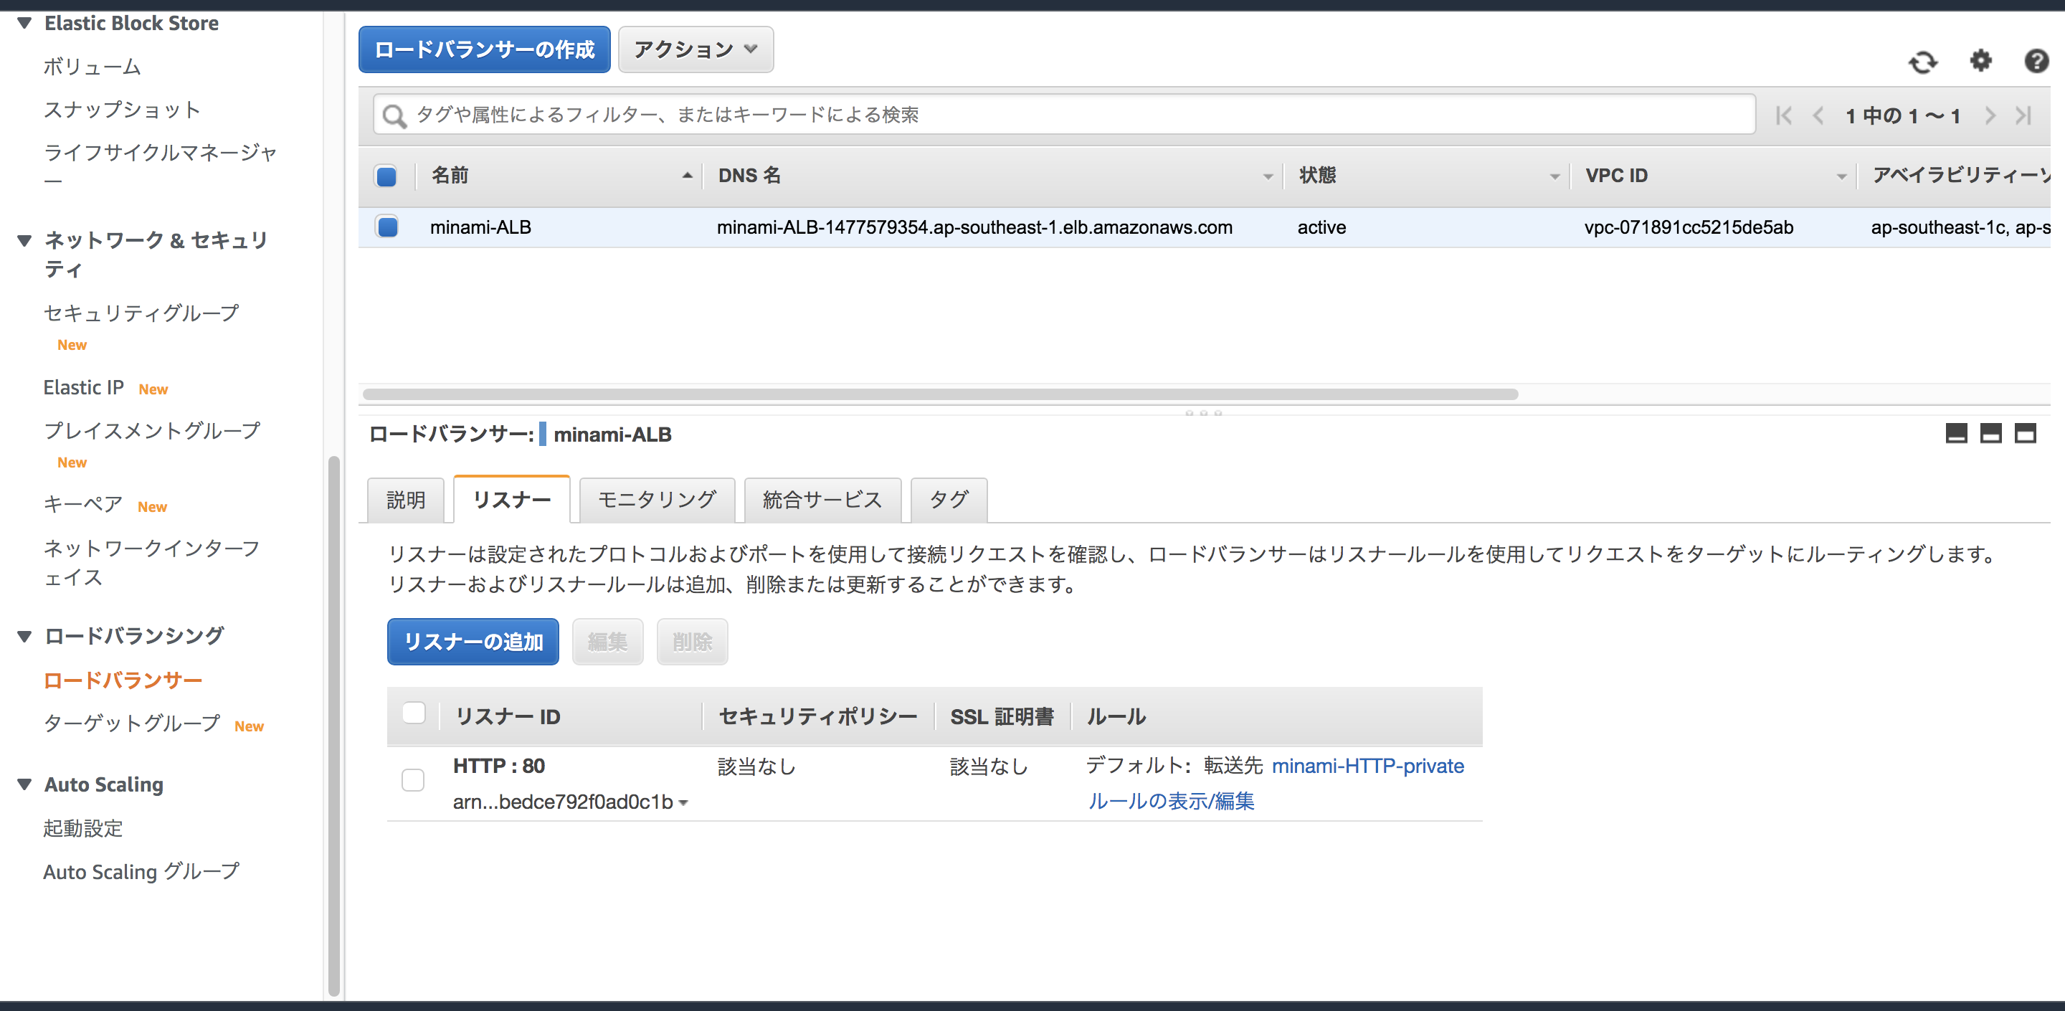Select the bottom split pane layout icon
The image size is (2065, 1011).
pyautogui.click(x=1957, y=434)
